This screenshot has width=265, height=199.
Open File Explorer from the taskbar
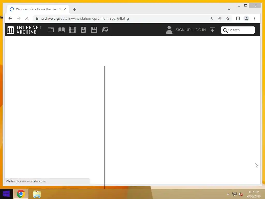point(37,194)
